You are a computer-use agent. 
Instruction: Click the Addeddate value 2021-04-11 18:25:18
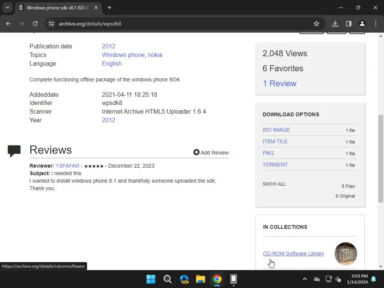click(x=129, y=95)
